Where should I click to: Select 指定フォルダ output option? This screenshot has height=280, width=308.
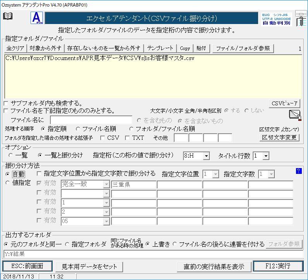[x=67, y=244]
